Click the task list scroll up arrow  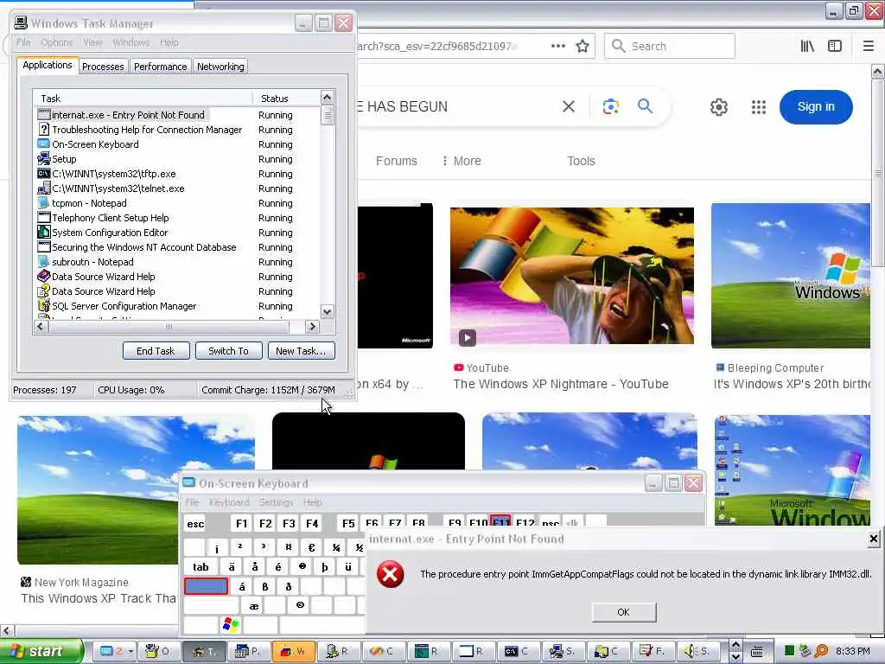coord(327,97)
